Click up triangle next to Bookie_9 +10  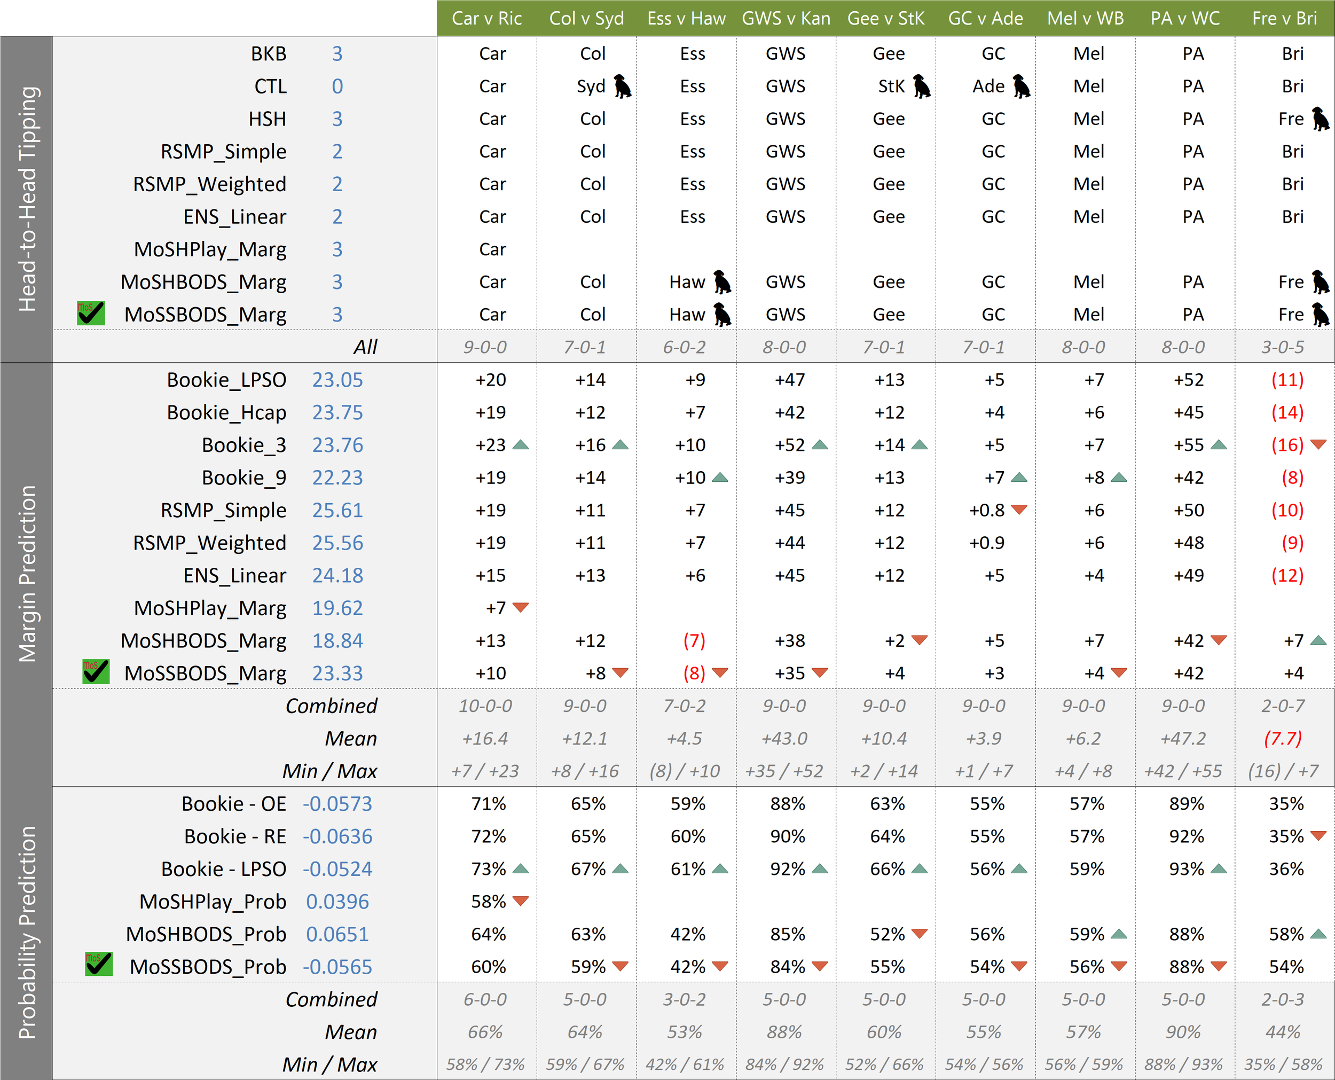[x=720, y=477]
